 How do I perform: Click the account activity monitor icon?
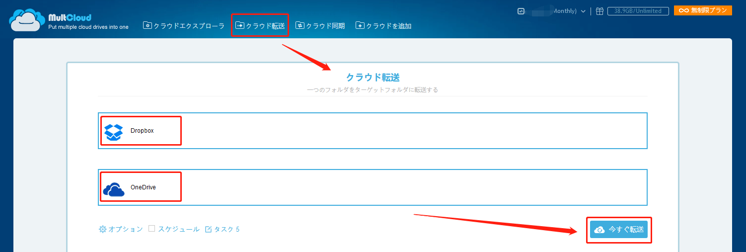pos(521,11)
